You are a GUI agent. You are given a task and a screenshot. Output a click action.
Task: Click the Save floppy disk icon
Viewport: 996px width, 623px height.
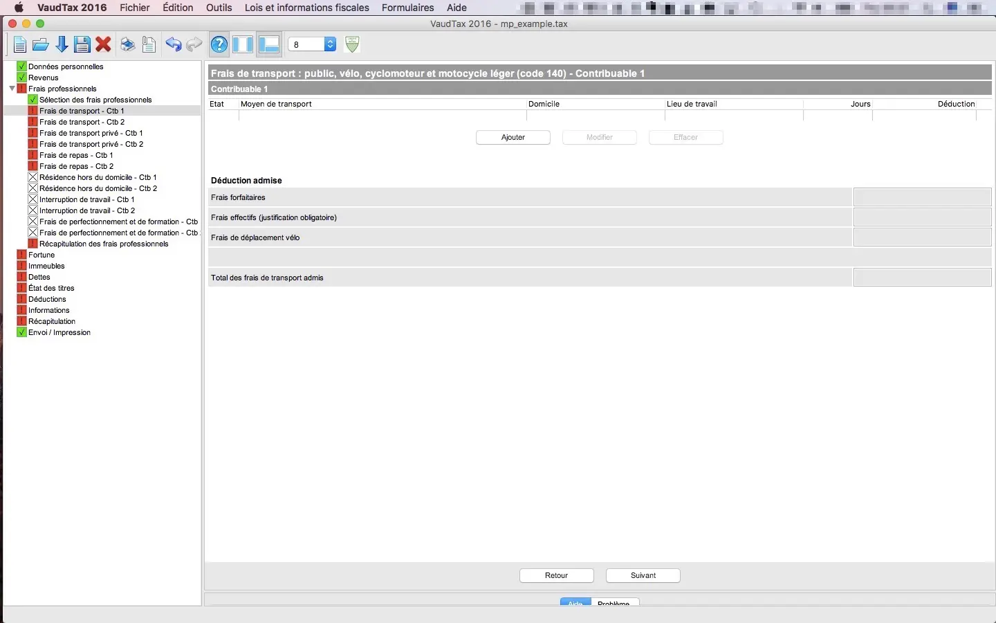pos(82,45)
